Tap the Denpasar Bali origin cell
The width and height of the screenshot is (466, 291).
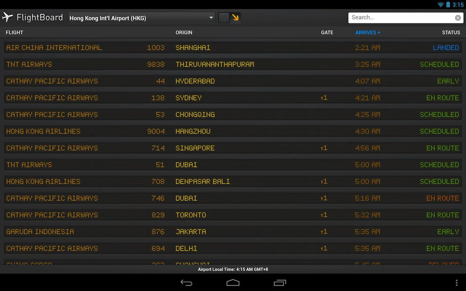(203, 182)
